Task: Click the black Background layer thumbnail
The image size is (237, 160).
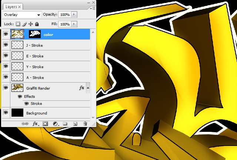Action: [17, 113]
